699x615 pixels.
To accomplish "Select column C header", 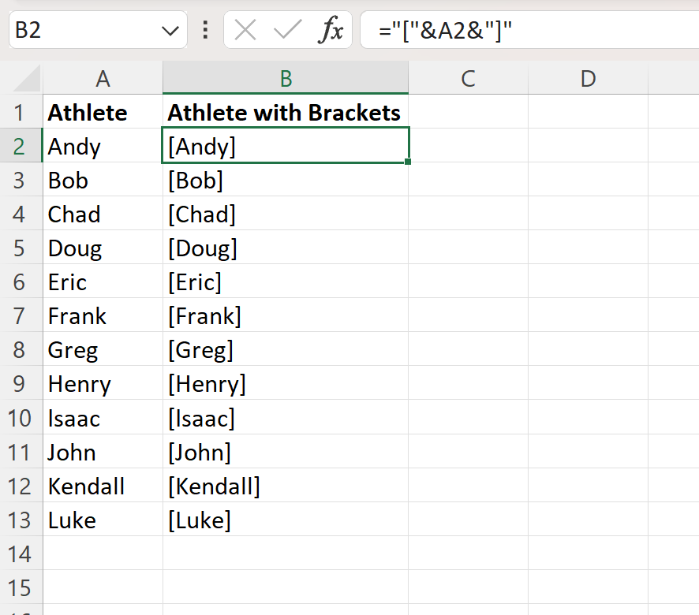I will 468,79.
